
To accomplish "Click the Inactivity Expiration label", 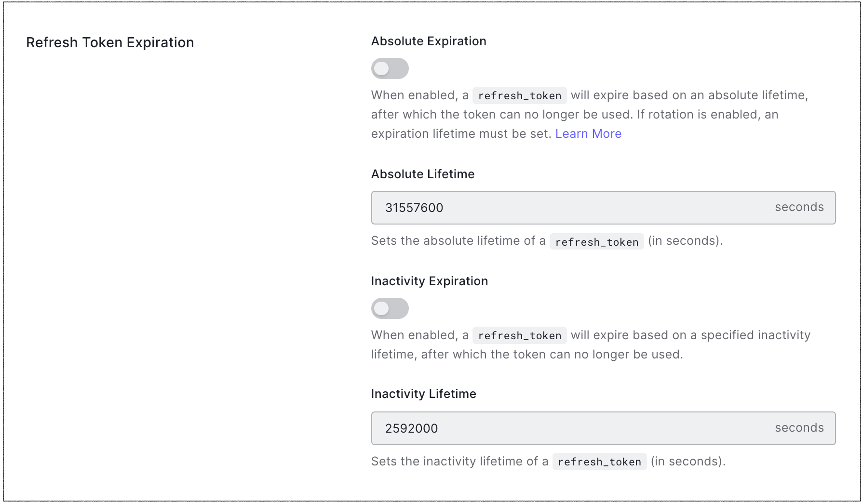I will 430,281.
